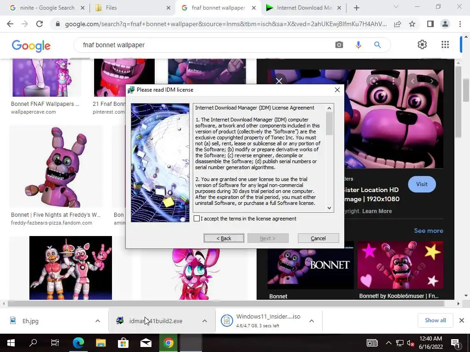Cancel the IDM license dialog

(x=319, y=238)
